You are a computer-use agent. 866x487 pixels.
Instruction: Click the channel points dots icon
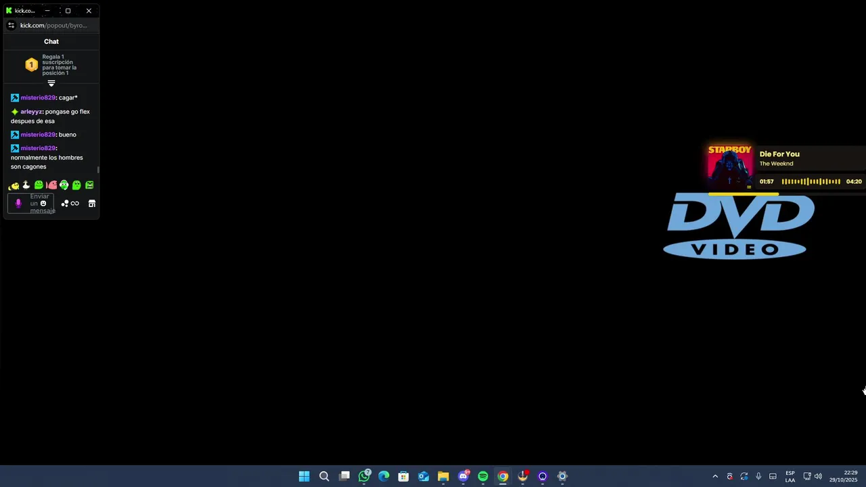pyautogui.click(x=65, y=204)
